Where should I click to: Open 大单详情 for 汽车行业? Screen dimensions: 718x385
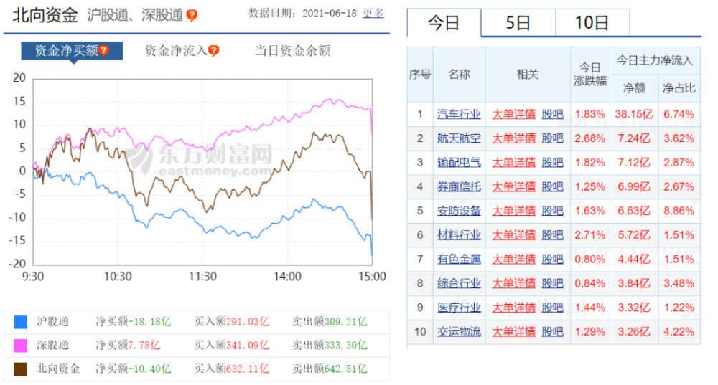514,114
